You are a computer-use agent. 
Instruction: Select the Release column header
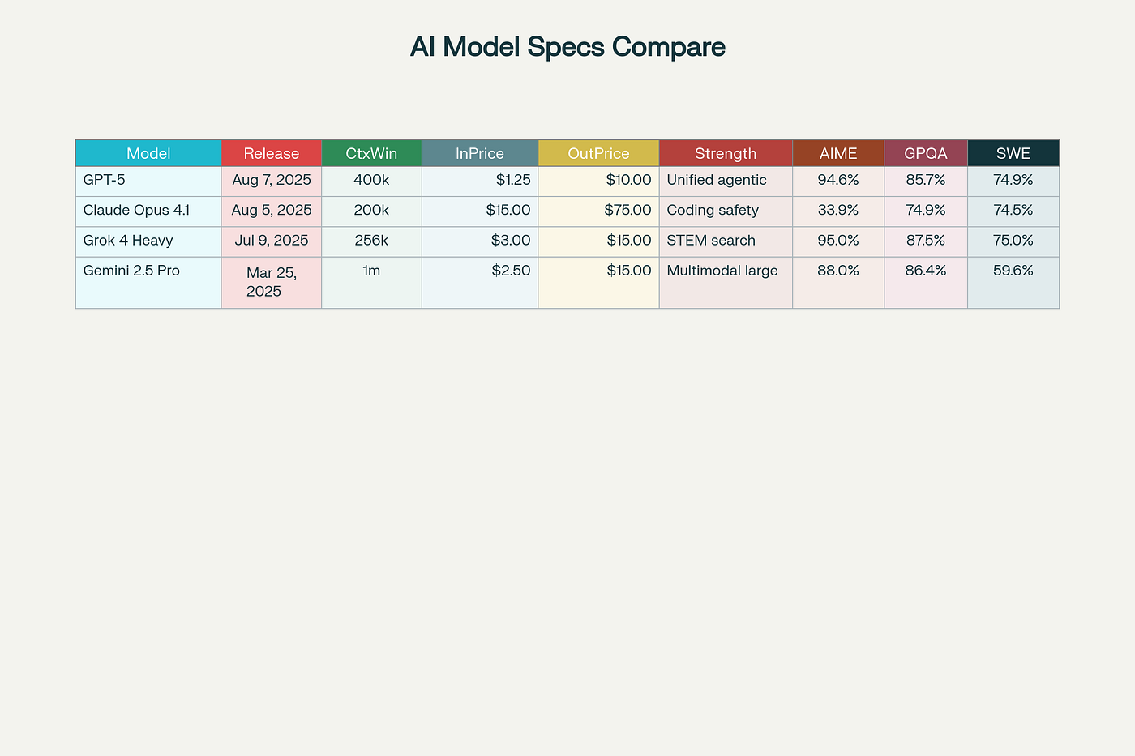[x=272, y=153]
